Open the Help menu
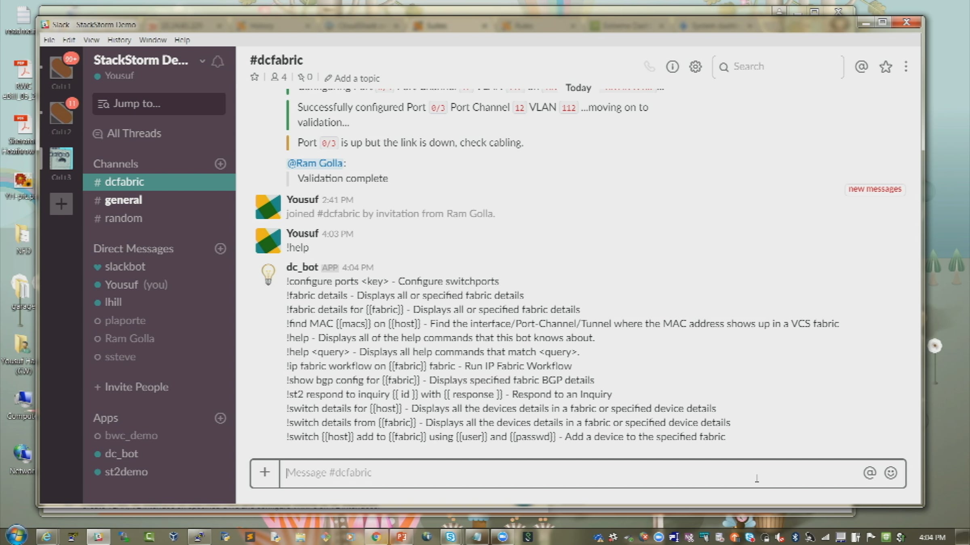Viewport: 970px width, 545px height. (x=182, y=40)
